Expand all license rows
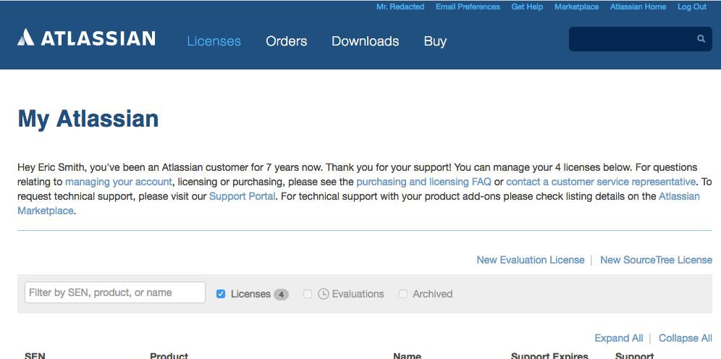The width and height of the screenshot is (721, 359). (618, 338)
